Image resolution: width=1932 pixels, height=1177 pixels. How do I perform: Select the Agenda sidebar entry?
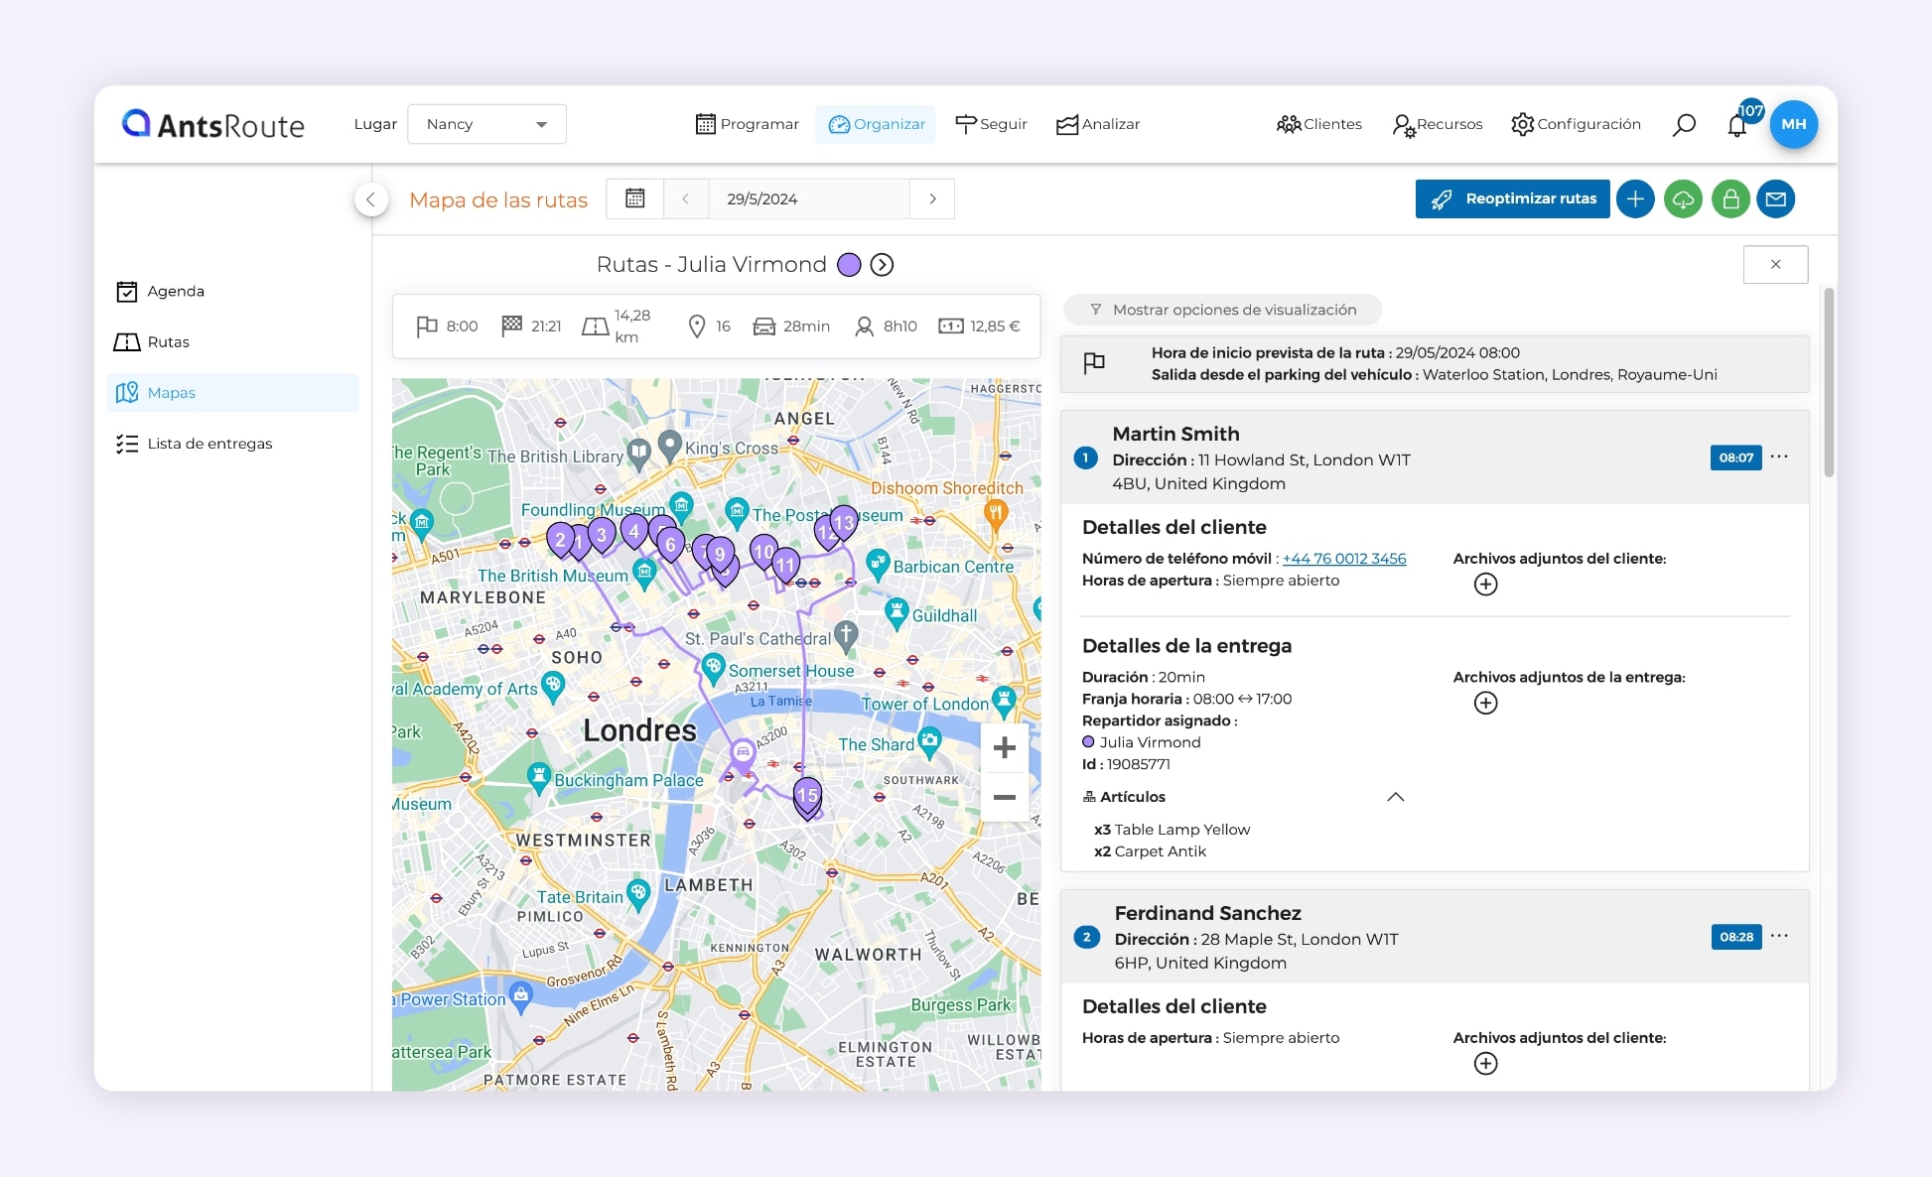(x=175, y=291)
